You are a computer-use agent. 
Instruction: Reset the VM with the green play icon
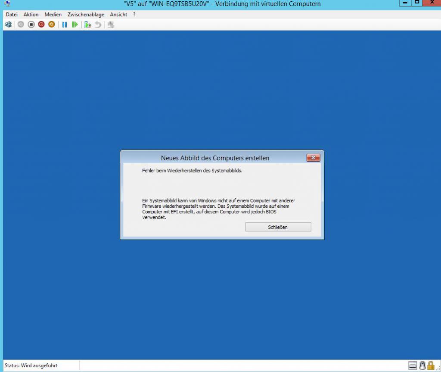75,25
